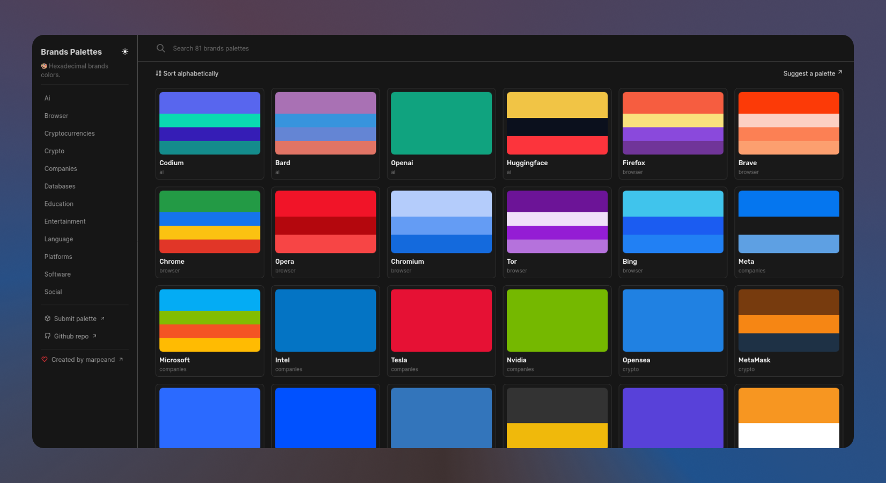Click the palette emoji in the header tagline
This screenshot has height=483, width=886.
point(44,65)
